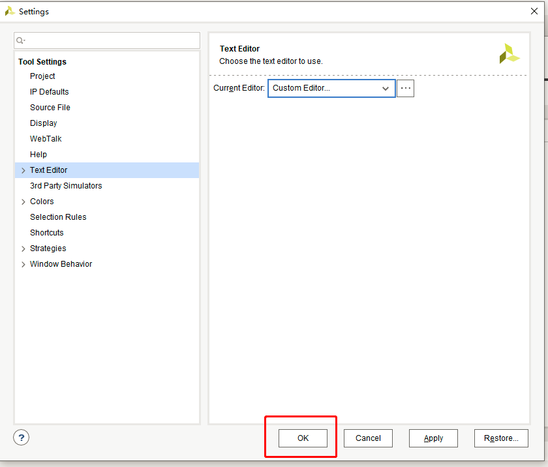Image resolution: width=548 pixels, height=467 pixels.
Task: Expand the Colors chevron
Action: [23, 202]
